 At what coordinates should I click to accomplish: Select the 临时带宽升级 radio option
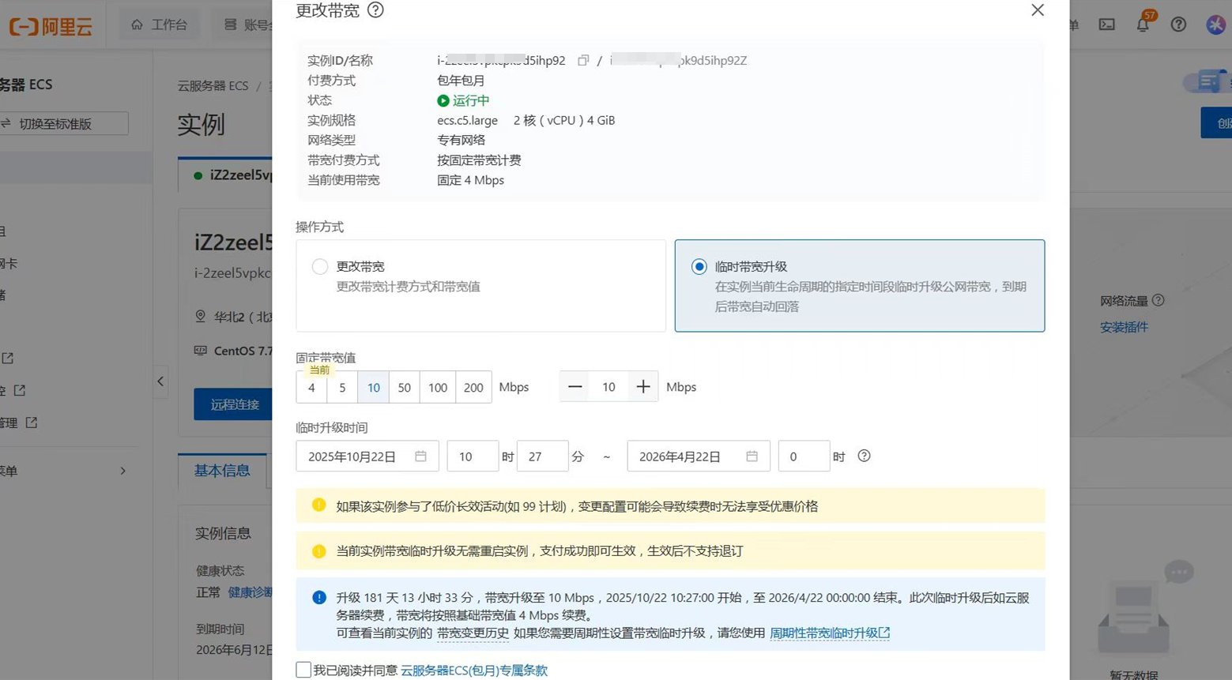click(x=699, y=266)
